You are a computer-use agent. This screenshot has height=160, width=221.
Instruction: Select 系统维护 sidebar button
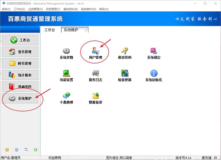(20, 98)
